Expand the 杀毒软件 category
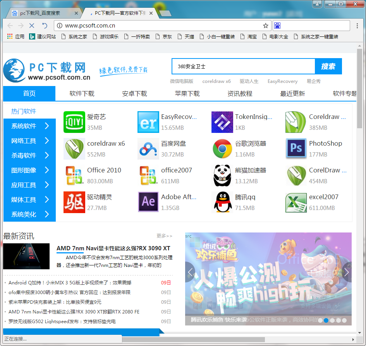This screenshot has height=346, width=366. tap(30, 155)
